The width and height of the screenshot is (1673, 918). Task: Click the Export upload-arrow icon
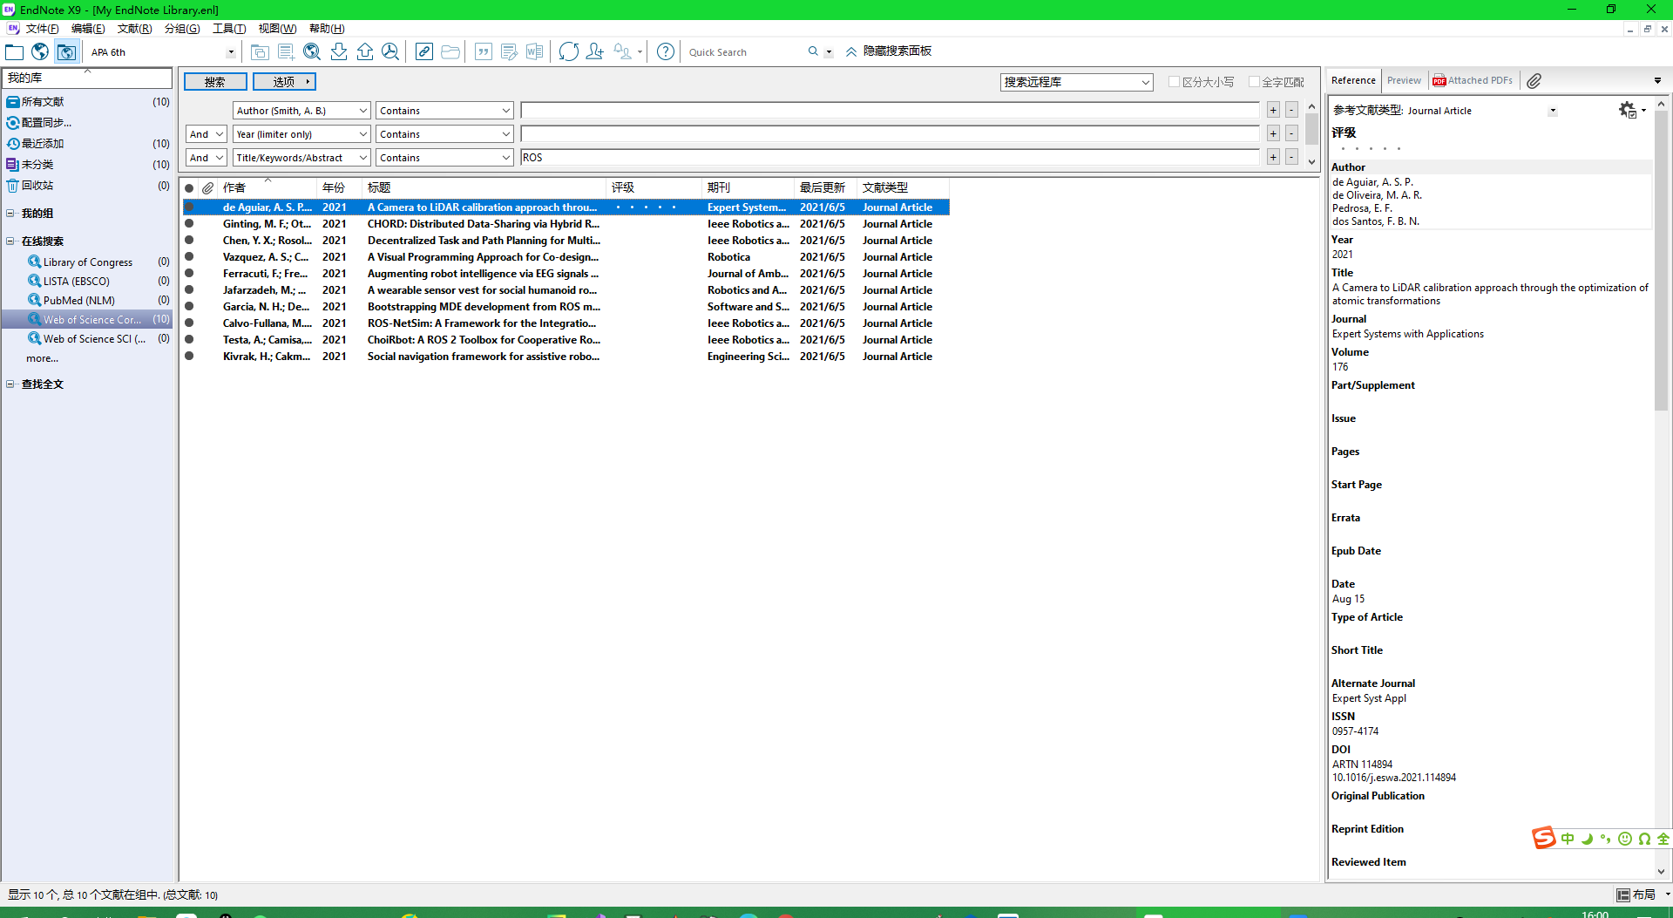pyautogui.click(x=365, y=52)
